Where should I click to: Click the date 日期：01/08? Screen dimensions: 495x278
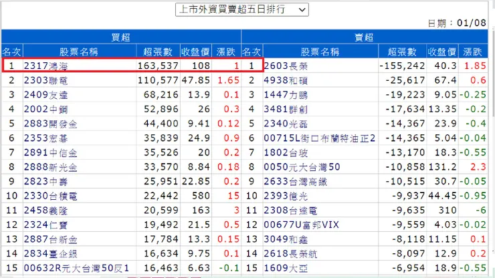click(457, 23)
